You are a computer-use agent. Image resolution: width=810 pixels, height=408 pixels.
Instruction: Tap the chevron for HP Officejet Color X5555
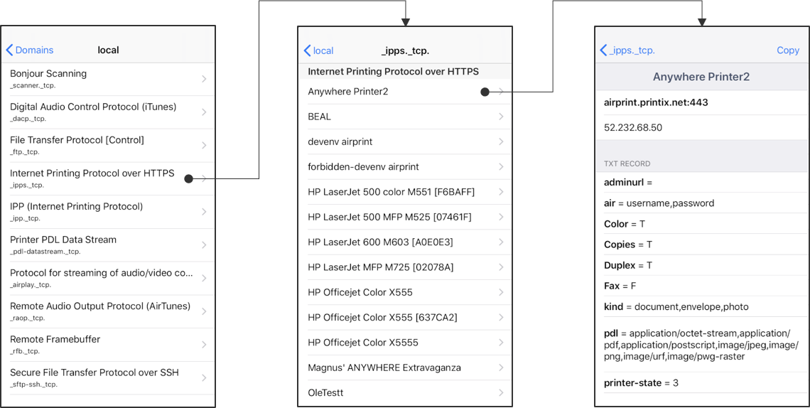(x=501, y=343)
